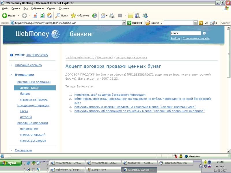
Task: Expand the R-кошельки section arrow
Action: [x=11, y=75]
